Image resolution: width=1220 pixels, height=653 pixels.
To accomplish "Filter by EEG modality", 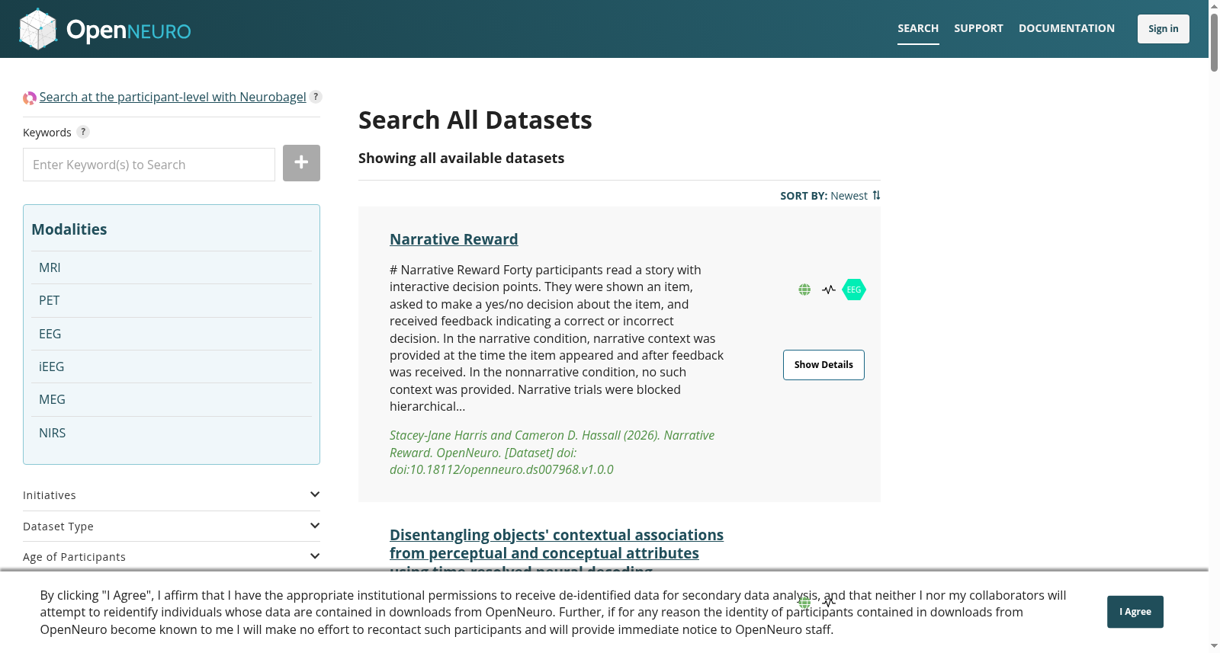I will (x=172, y=334).
